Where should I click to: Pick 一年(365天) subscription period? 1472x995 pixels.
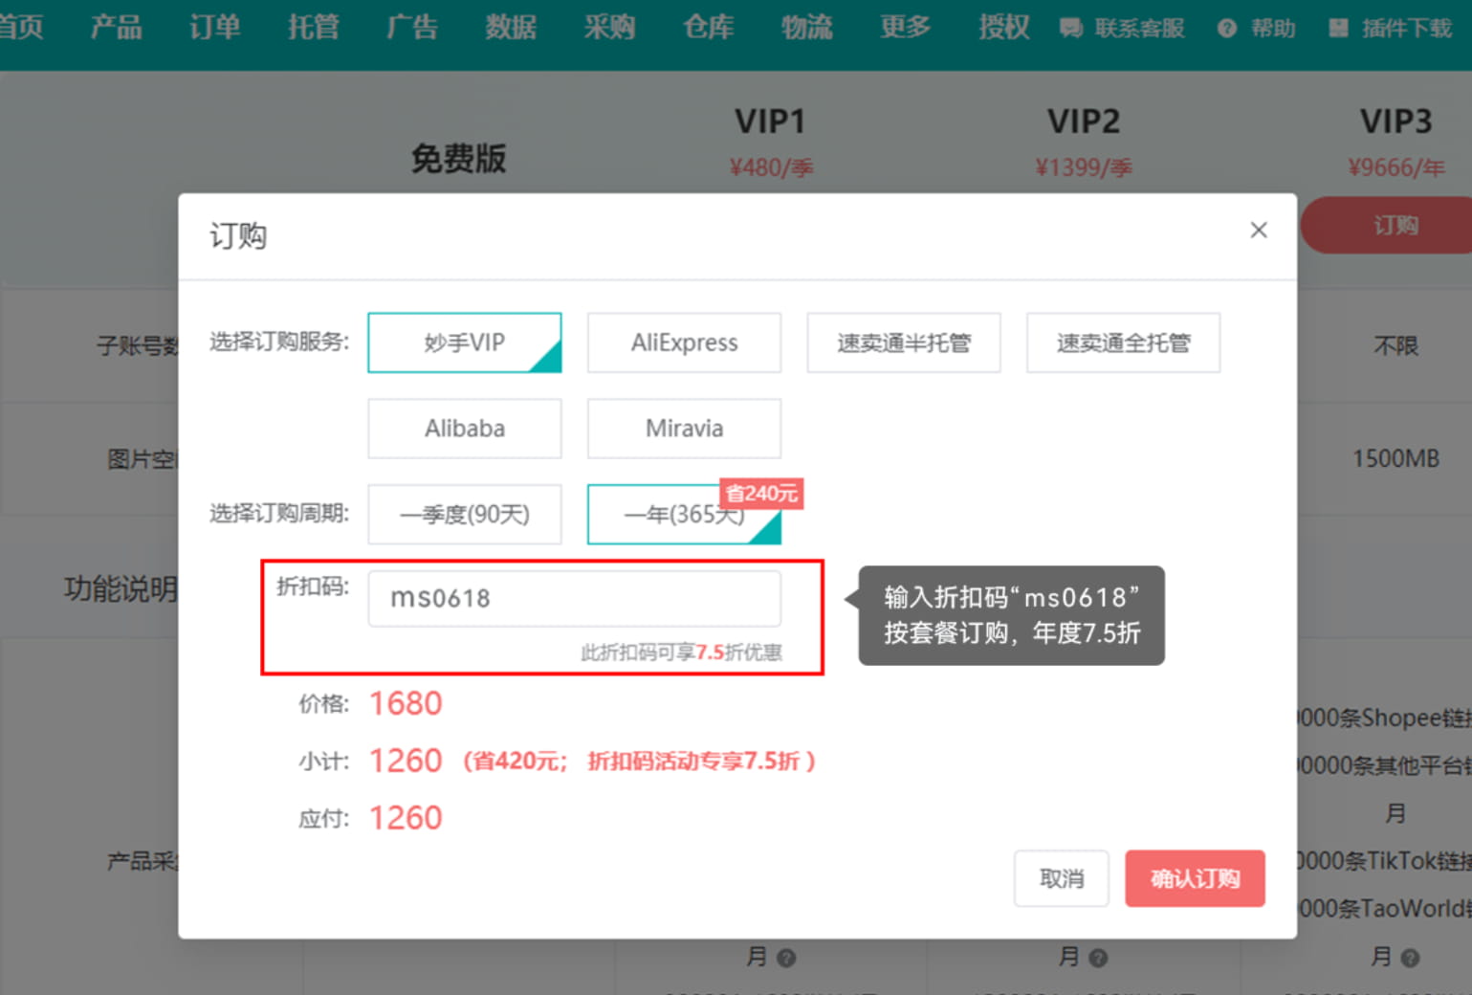click(684, 515)
